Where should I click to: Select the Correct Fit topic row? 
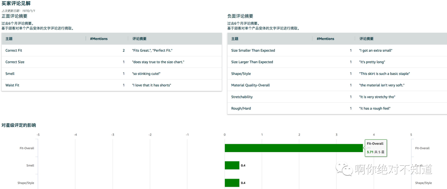pyautogui.click(x=14, y=51)
